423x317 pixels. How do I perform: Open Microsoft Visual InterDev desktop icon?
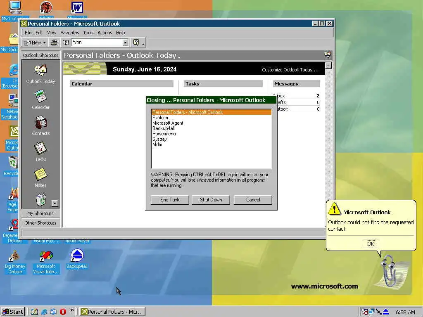pyautogui.click(x=46, y=262)
